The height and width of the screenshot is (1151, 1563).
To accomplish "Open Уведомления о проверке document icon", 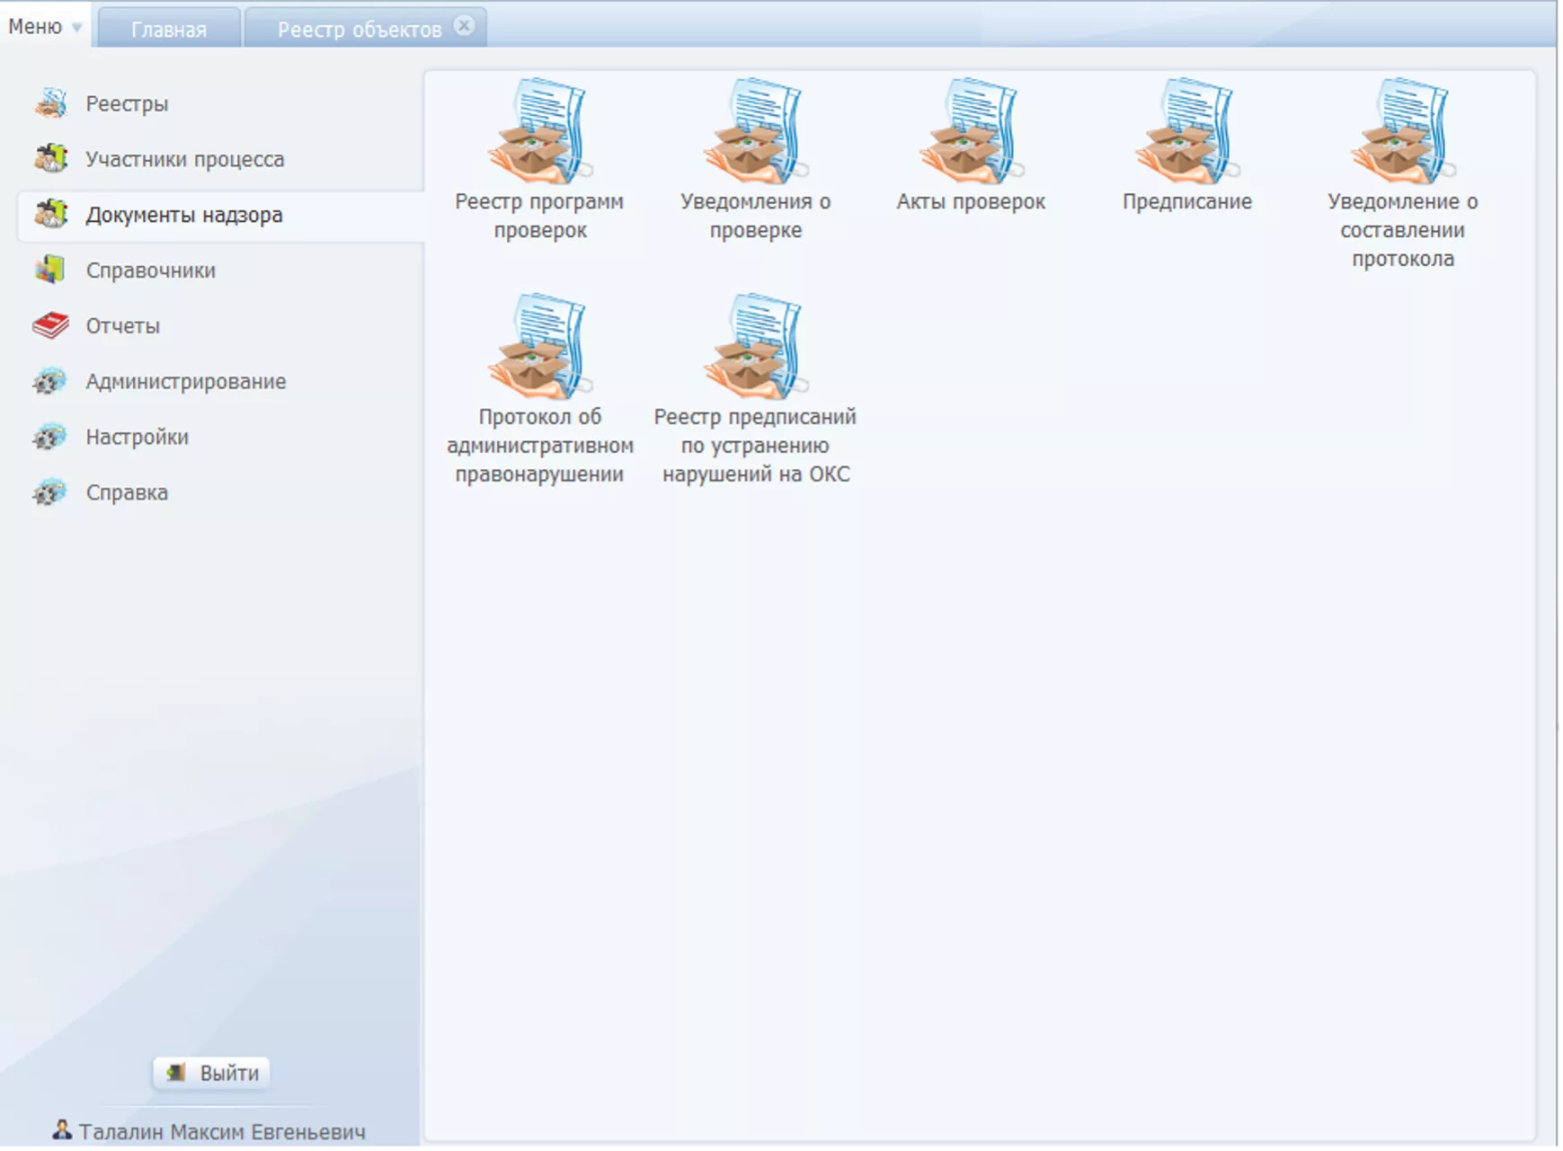I will coord(755,132).
